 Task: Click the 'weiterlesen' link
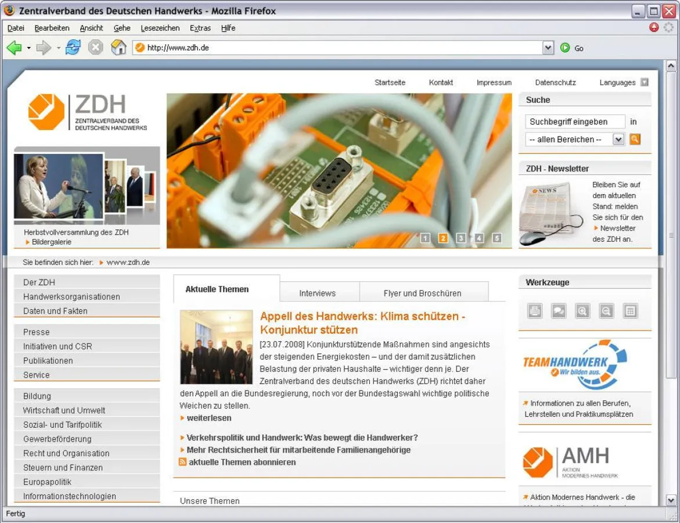tap(208, 418)
